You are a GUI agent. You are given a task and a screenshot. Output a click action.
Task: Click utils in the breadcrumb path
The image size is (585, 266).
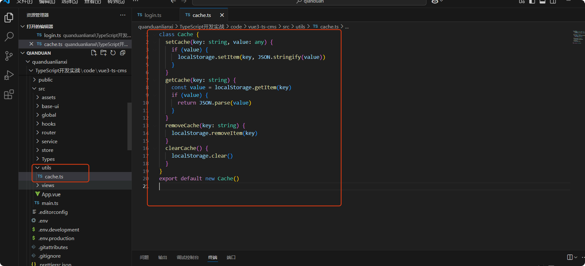pyautogui.click(x=300, y=27)
